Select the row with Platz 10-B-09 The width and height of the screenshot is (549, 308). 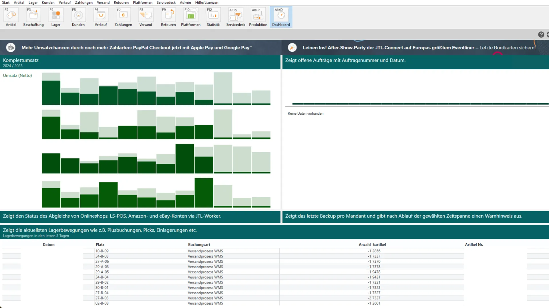click(x=102, y=251)
